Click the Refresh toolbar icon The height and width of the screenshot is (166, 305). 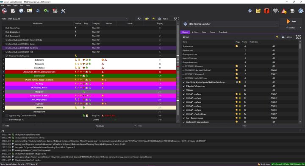click(38, 11)
